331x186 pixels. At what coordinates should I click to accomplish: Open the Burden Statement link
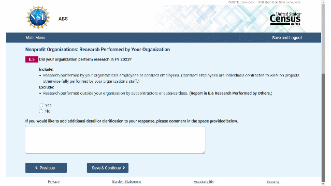(126, 181)
